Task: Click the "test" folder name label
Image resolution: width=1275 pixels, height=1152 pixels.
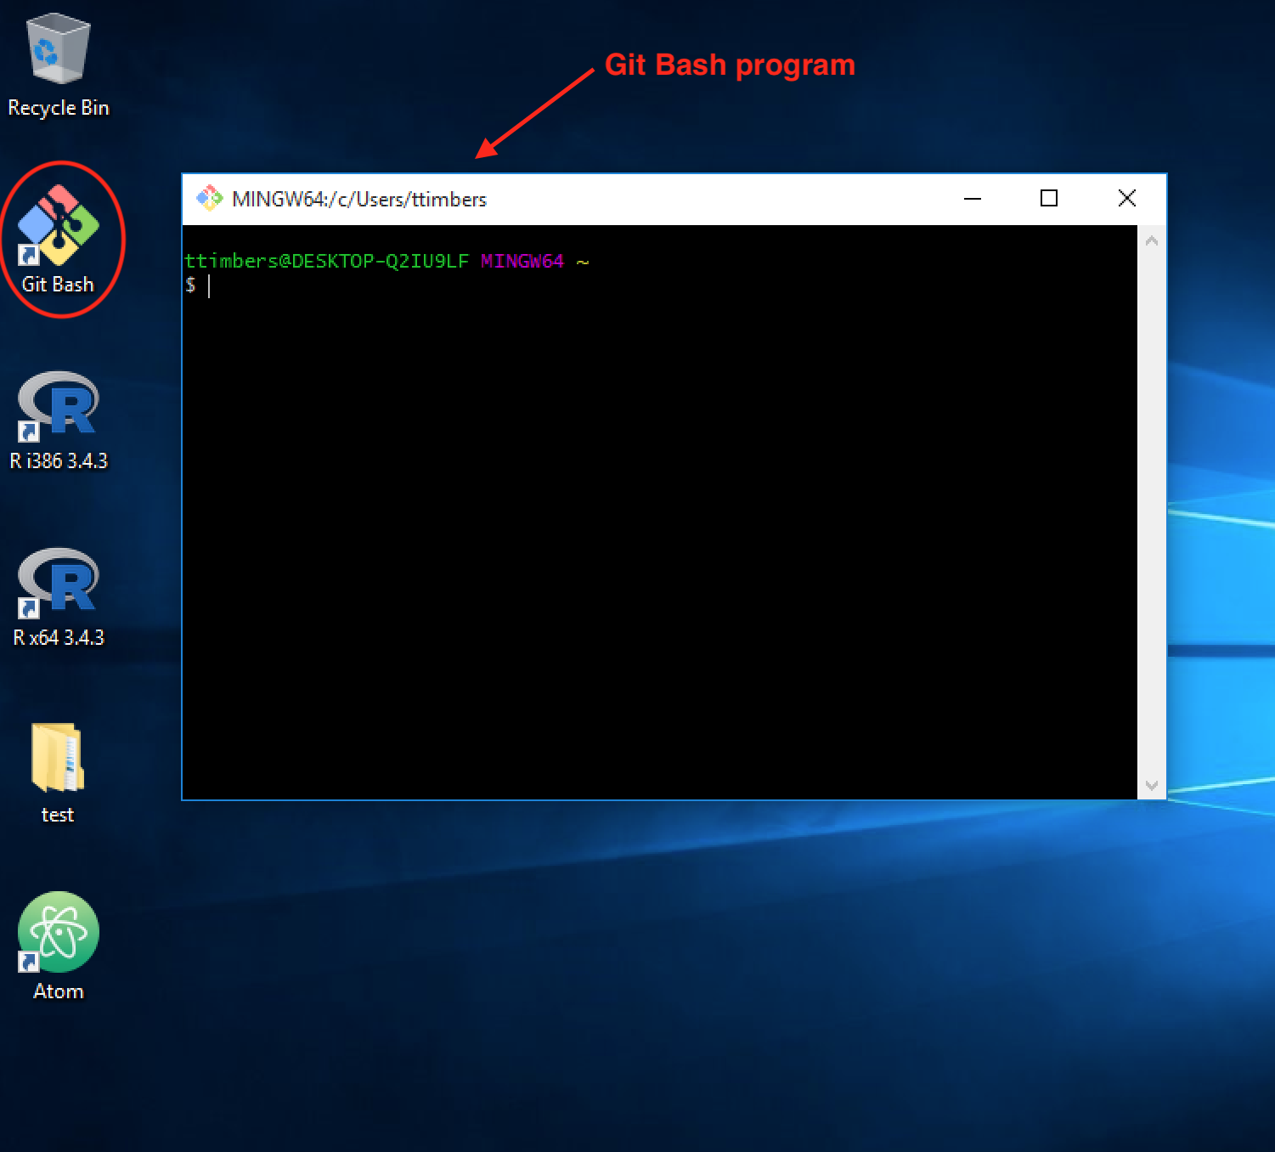Action: [x=58, y=815]
